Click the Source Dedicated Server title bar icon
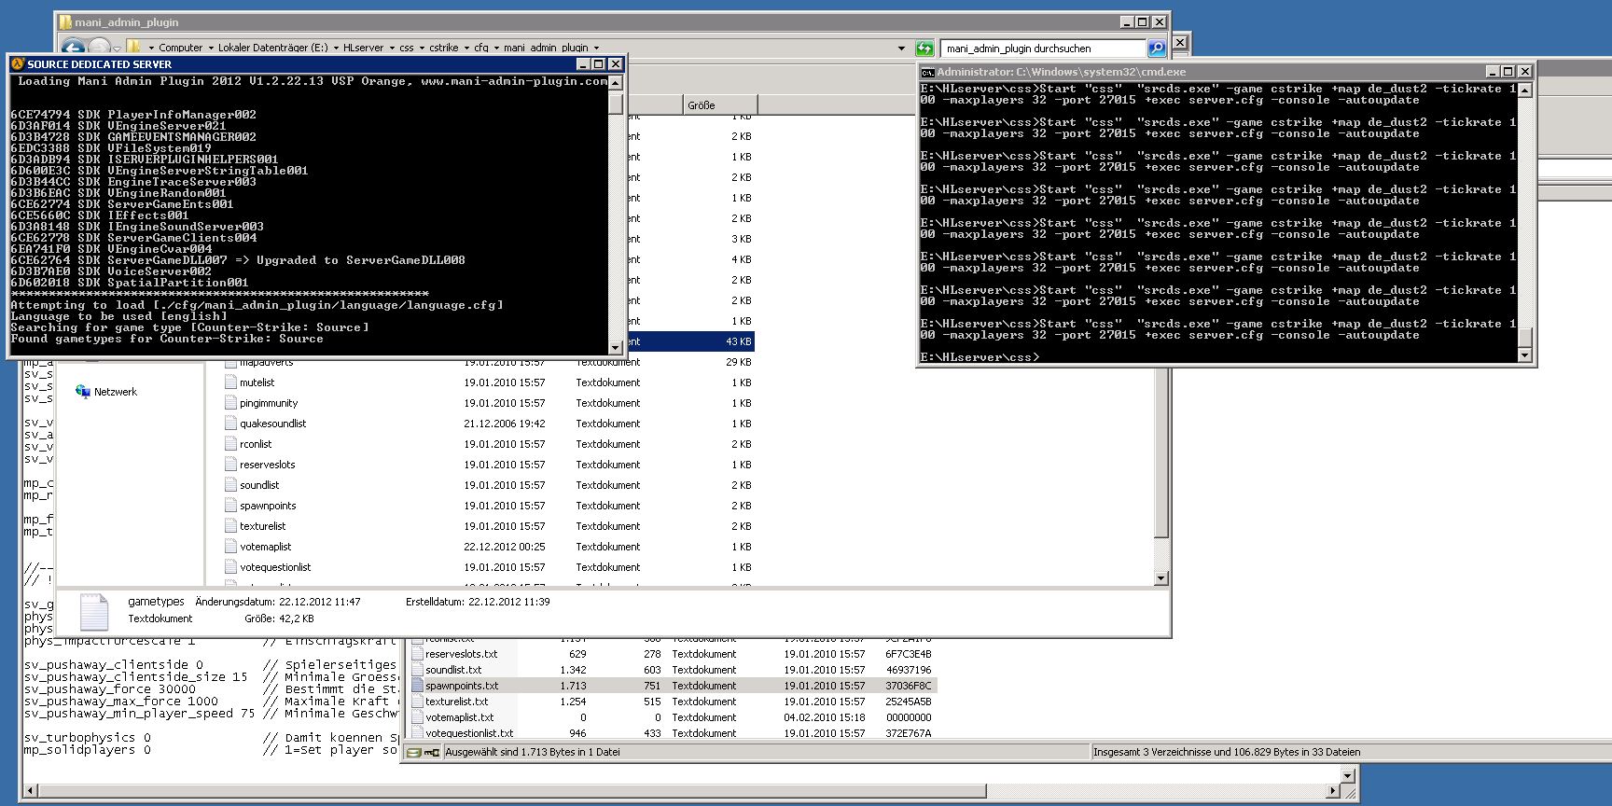The image size is (1612, 806). tap(17, 64)
